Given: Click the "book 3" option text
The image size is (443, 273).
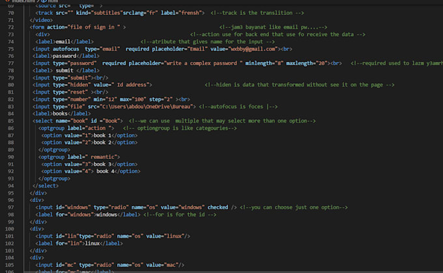Looking at the screenshot, I should pyautogui.click(x=102, y=164).
